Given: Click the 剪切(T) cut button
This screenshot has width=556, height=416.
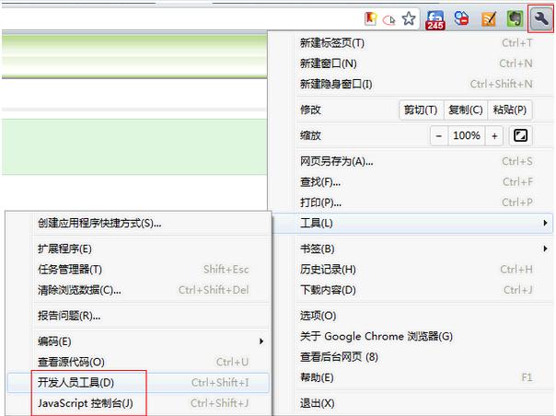Looking at the screenshot, I should pos(420,110).
